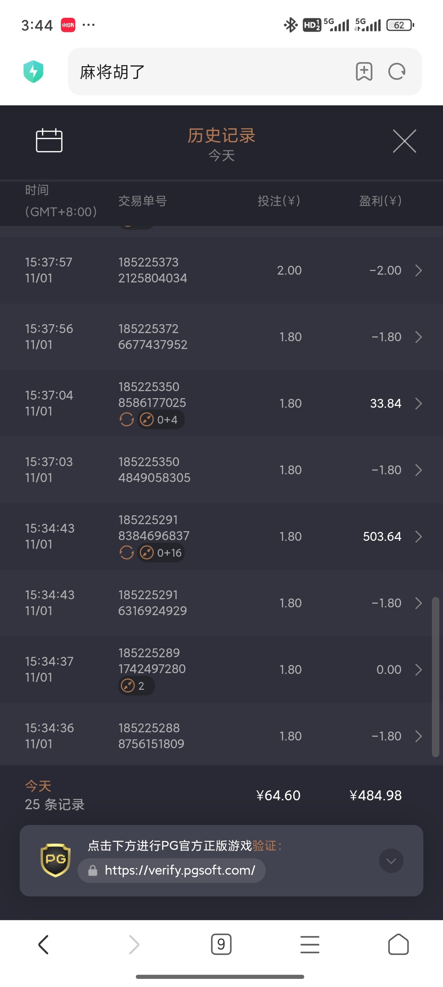This screenshot has width=443, height=987.
Task: Open the calendar date picker icon
Action: coord(49,140)
